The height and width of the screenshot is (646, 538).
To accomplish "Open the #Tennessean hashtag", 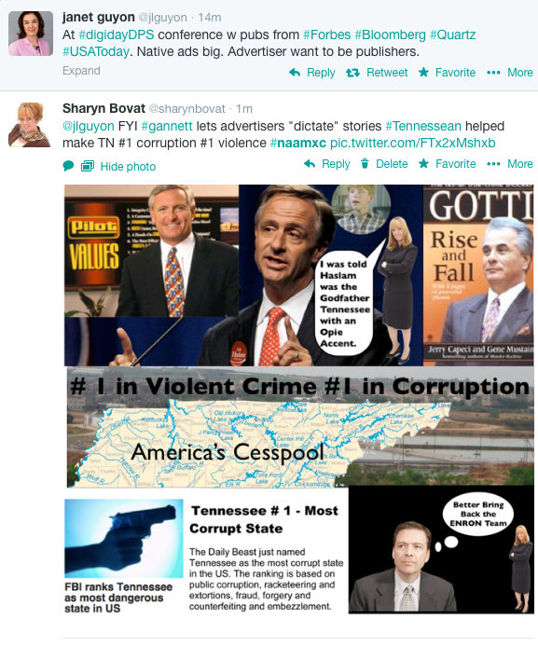I will (x=423, y=126).
